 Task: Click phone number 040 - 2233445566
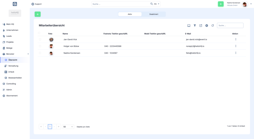coord(113,46)
